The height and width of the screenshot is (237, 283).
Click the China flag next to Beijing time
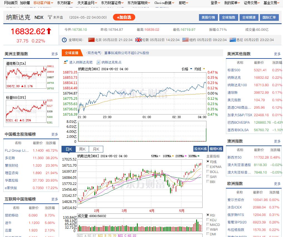(91, 40)
